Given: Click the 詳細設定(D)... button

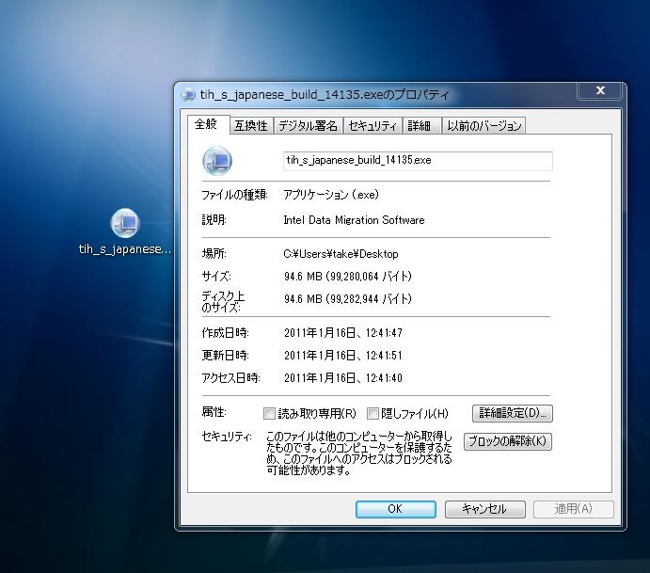Looking at the screenshot, I should tap(513, 413).
